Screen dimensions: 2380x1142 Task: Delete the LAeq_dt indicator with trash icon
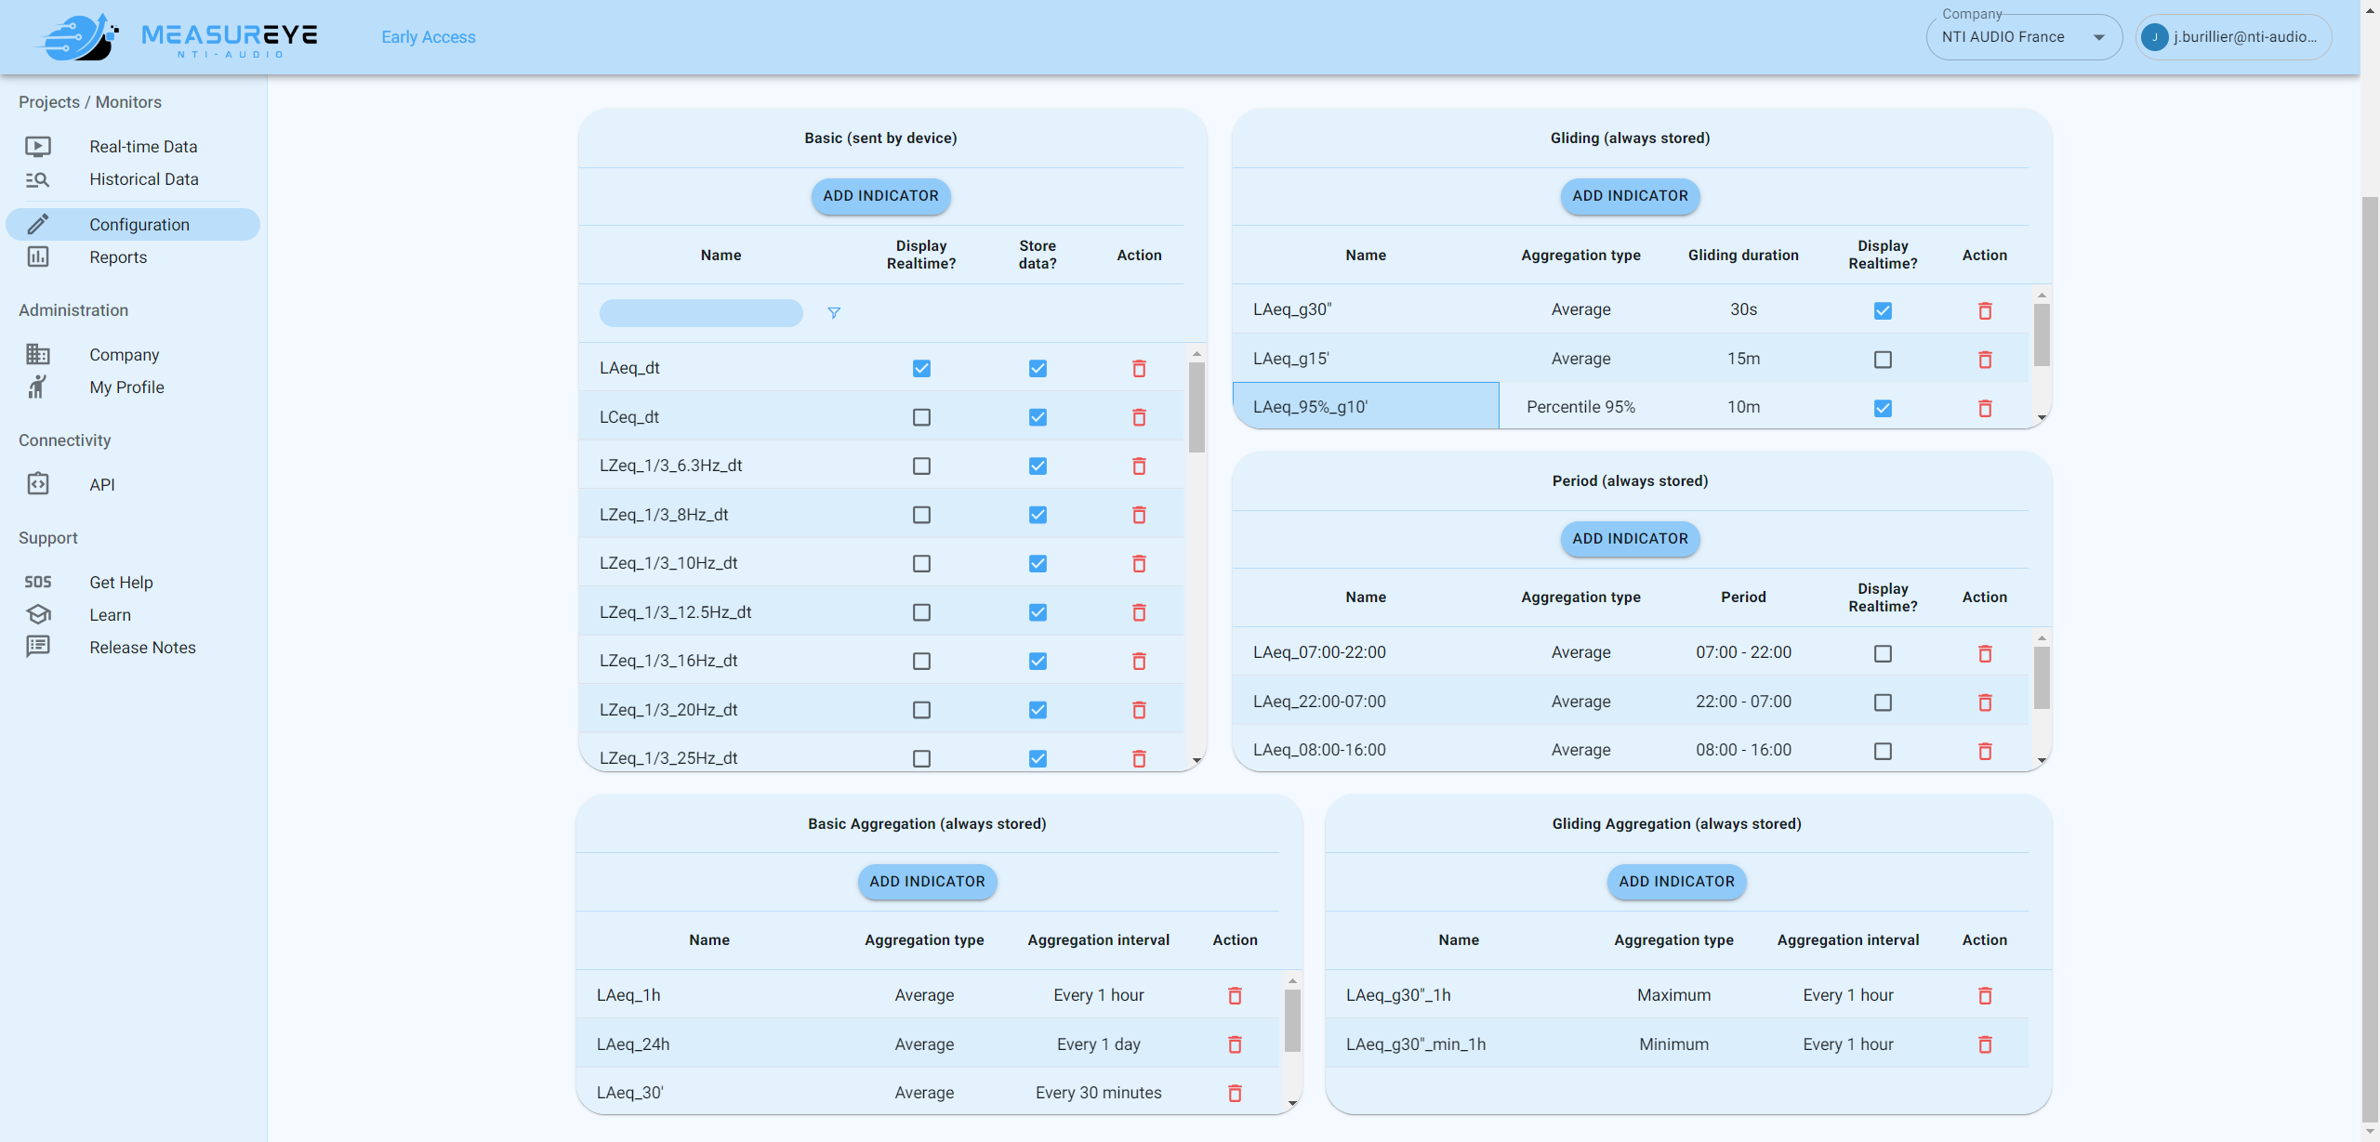[1139, 369]
